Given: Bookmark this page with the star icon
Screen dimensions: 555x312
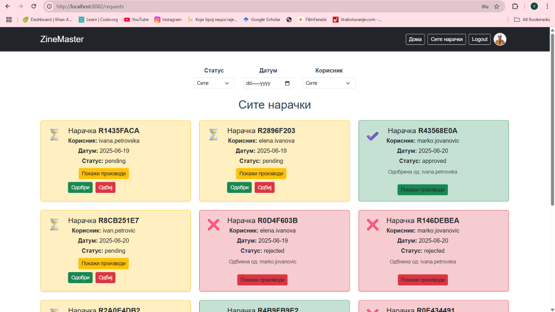Looking at the screenshot, I should 497,7.
